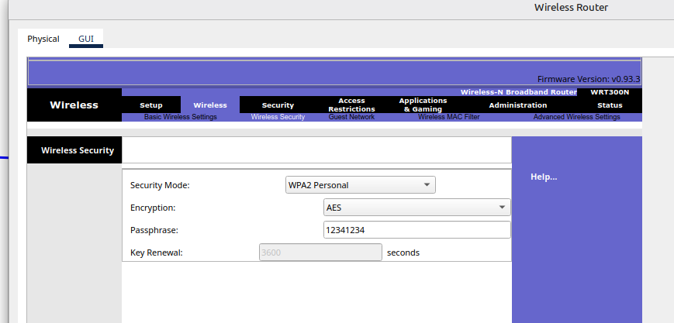
Task: Open Basic Wireless Settings submenu
Action: (181, 117)
